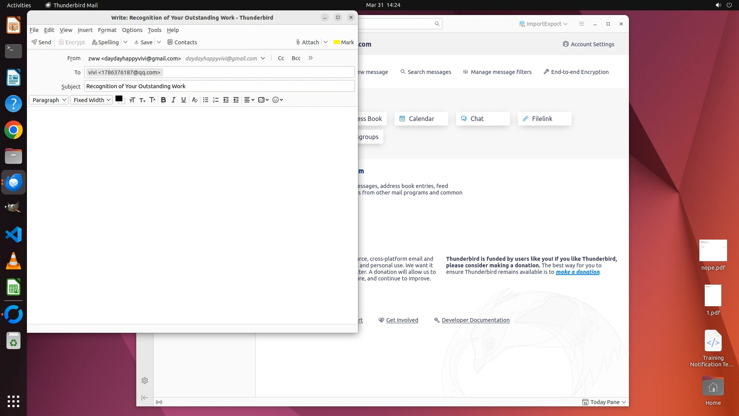739x416 pixels.
Task: Open the insert image menu icon
Action: [x=263, y=100]
